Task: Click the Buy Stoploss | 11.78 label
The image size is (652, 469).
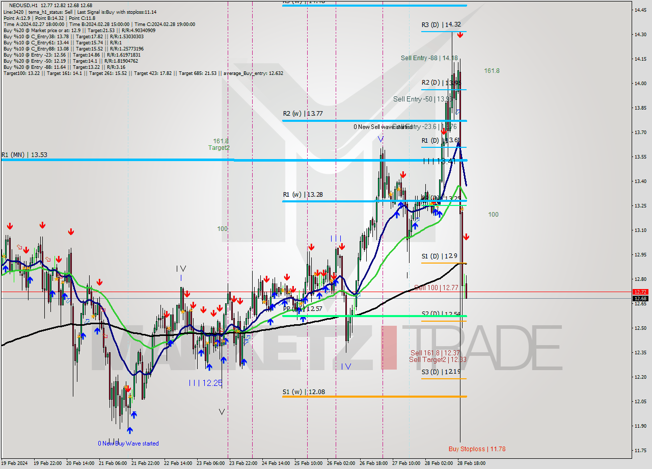Action: pos(477,449)
